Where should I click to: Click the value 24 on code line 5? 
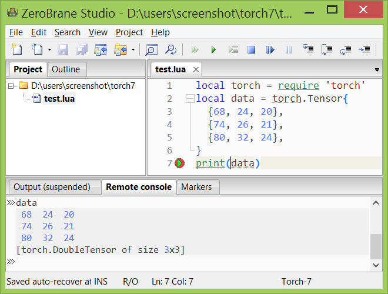266,138
